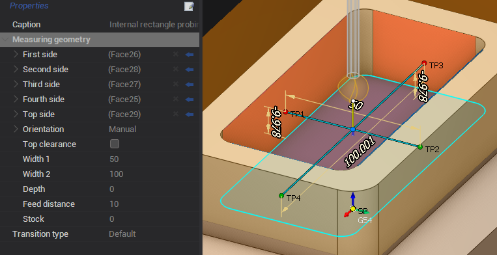Pick First side face with blue arrow
Image resolution: width=497 pixels, height=255 pixels.
(190, 55)
